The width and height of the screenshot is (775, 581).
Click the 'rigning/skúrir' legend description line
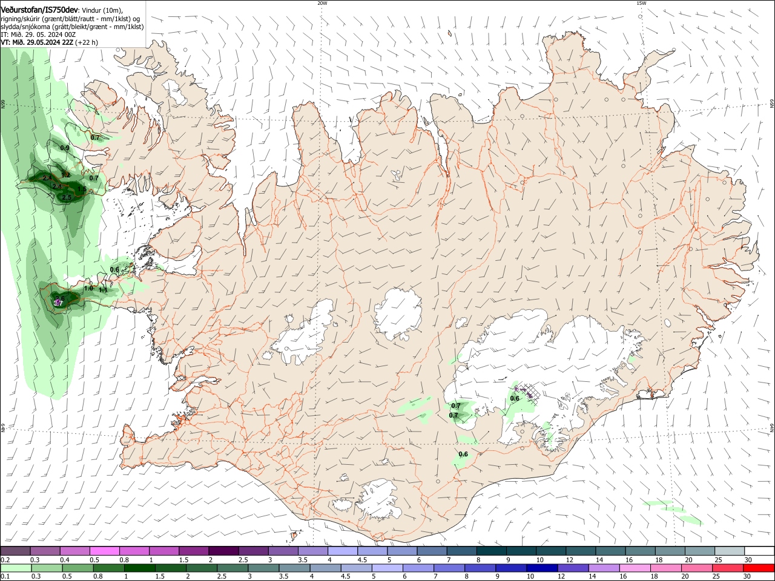(71, 19)
